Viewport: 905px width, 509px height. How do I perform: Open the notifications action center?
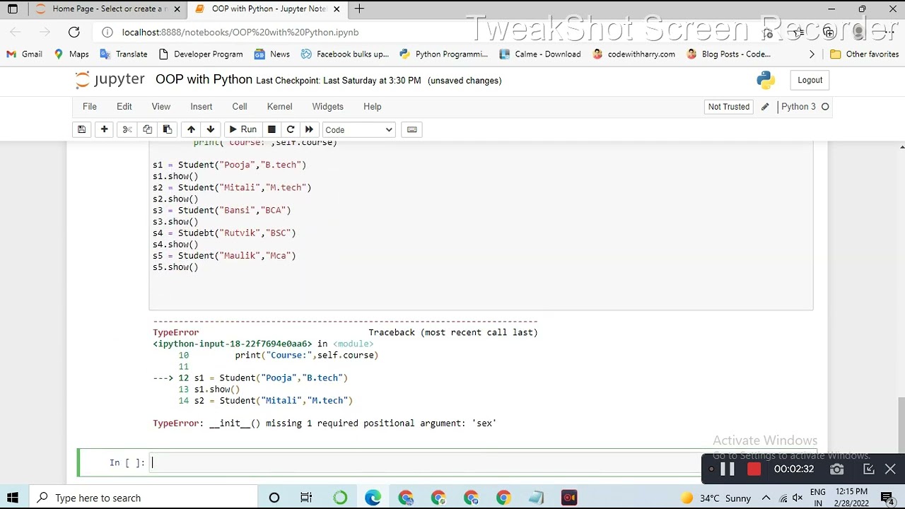pyautogui.click(x=888, y=498)
